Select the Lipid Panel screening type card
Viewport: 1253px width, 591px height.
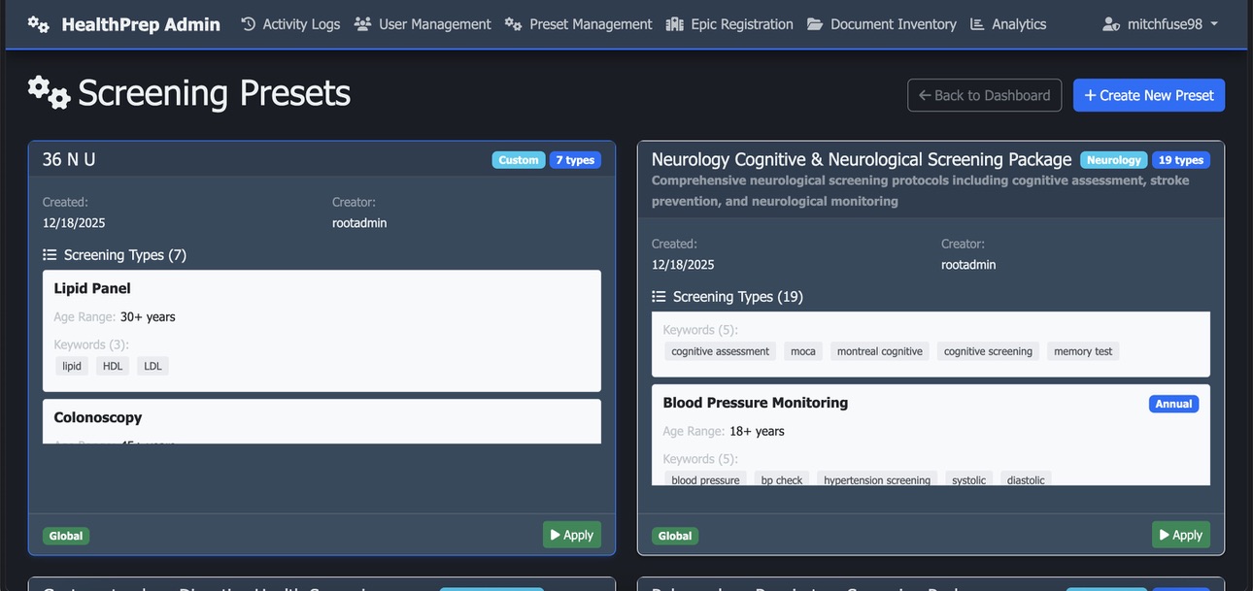pyautogui.click(x=322, y=330)
